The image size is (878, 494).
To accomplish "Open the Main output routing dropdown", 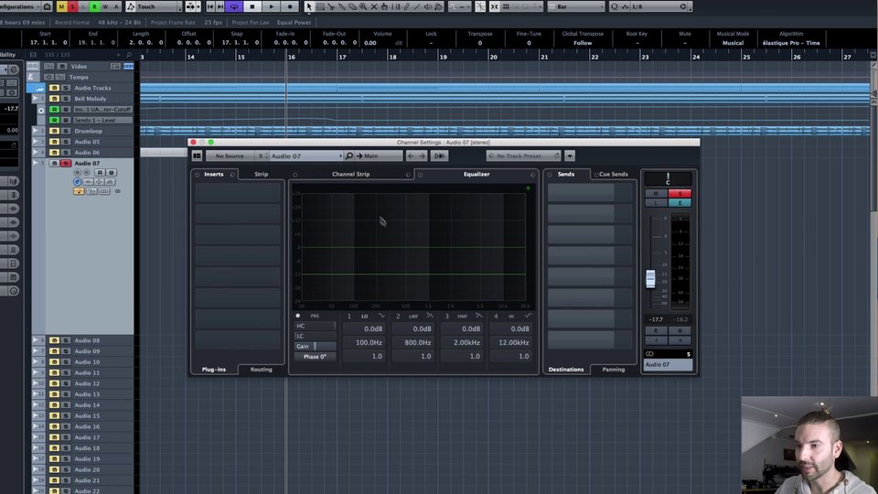I will point(378,156).
